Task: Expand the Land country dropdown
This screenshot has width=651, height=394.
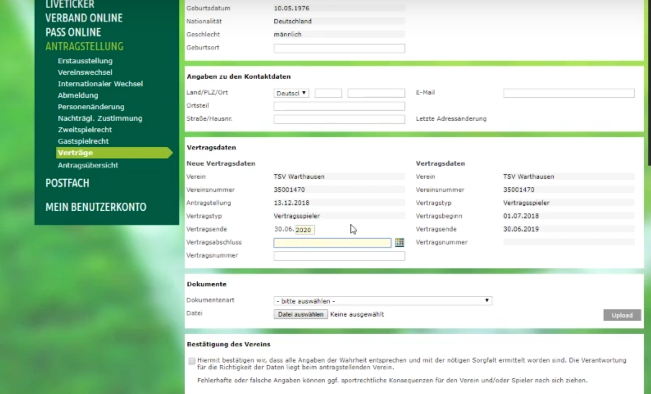Action: 291,93
